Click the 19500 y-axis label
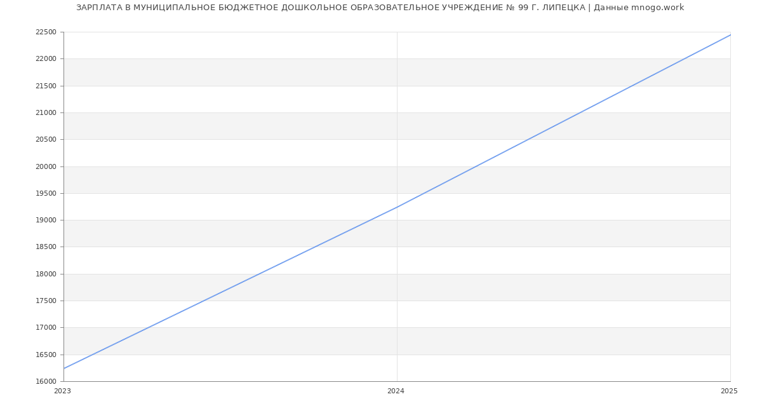 46,194
